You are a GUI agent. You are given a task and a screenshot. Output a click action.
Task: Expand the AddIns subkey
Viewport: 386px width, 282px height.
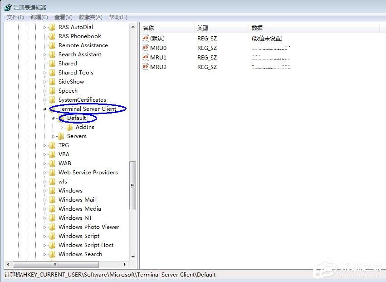click(62, 127)
